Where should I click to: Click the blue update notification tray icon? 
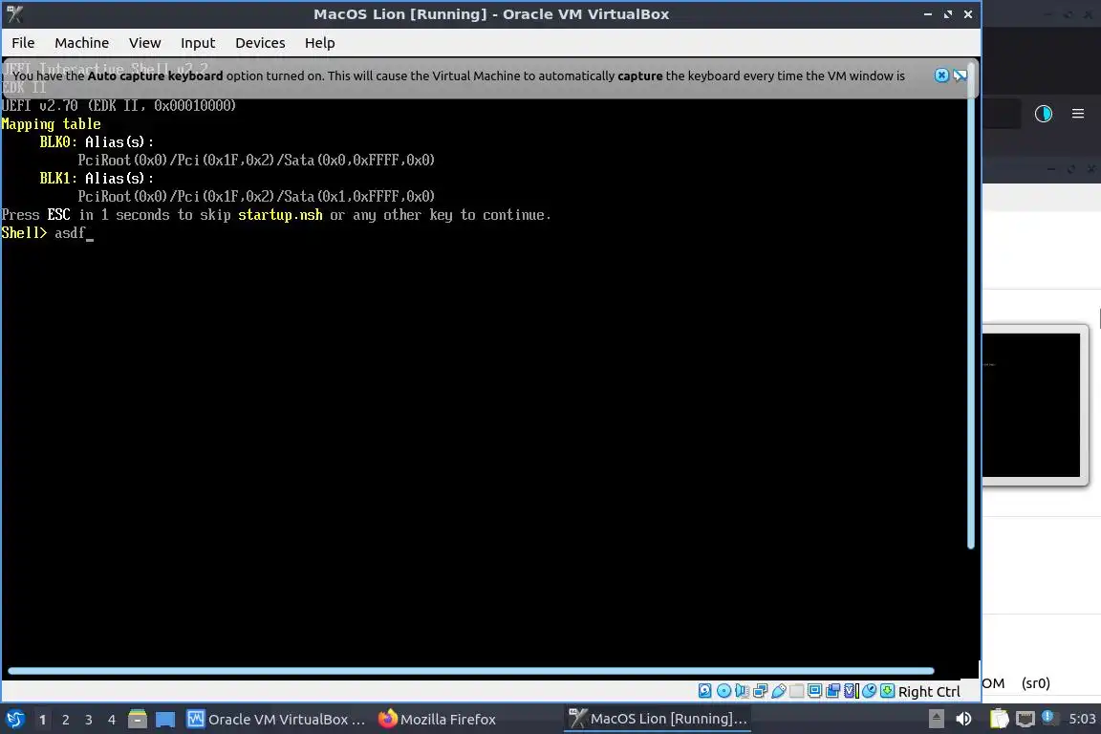[x=1047, y=717]
